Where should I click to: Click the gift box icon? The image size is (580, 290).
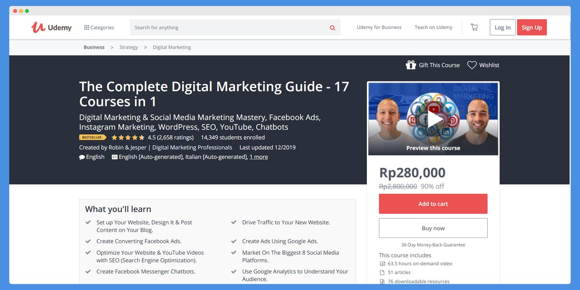coord(411,65)
